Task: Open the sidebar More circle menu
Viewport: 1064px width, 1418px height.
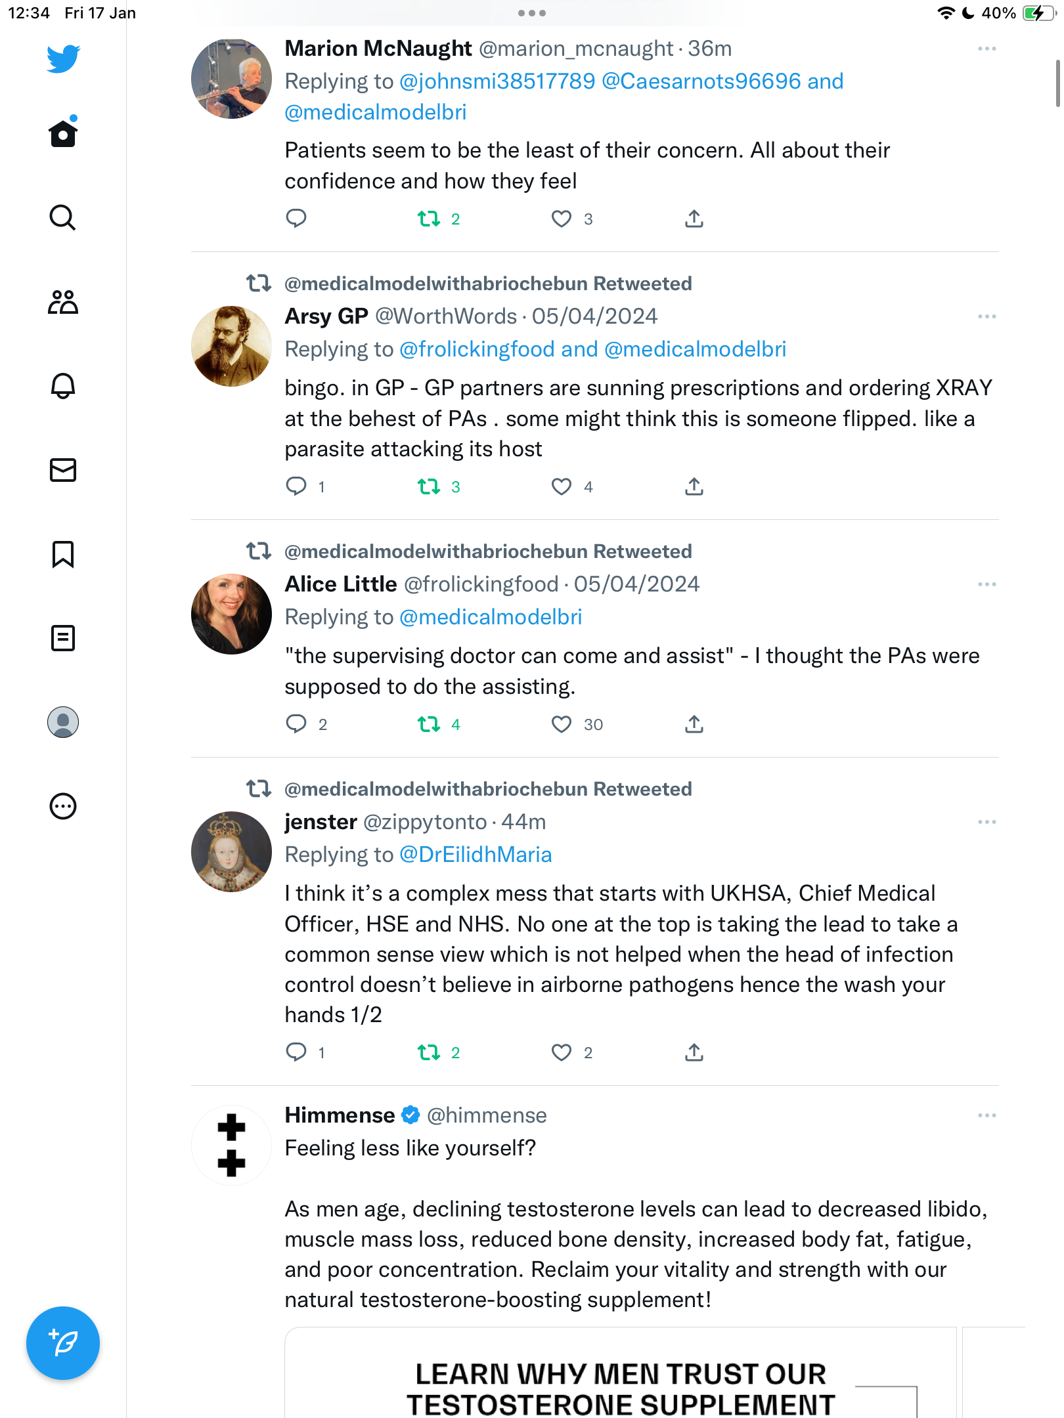Action: (63, 806)
